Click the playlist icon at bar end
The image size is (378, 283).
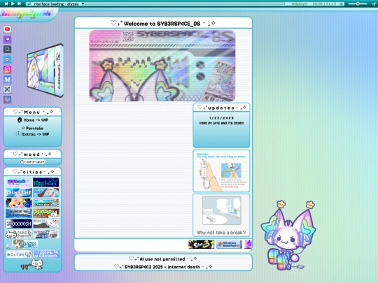pos(374,4)
